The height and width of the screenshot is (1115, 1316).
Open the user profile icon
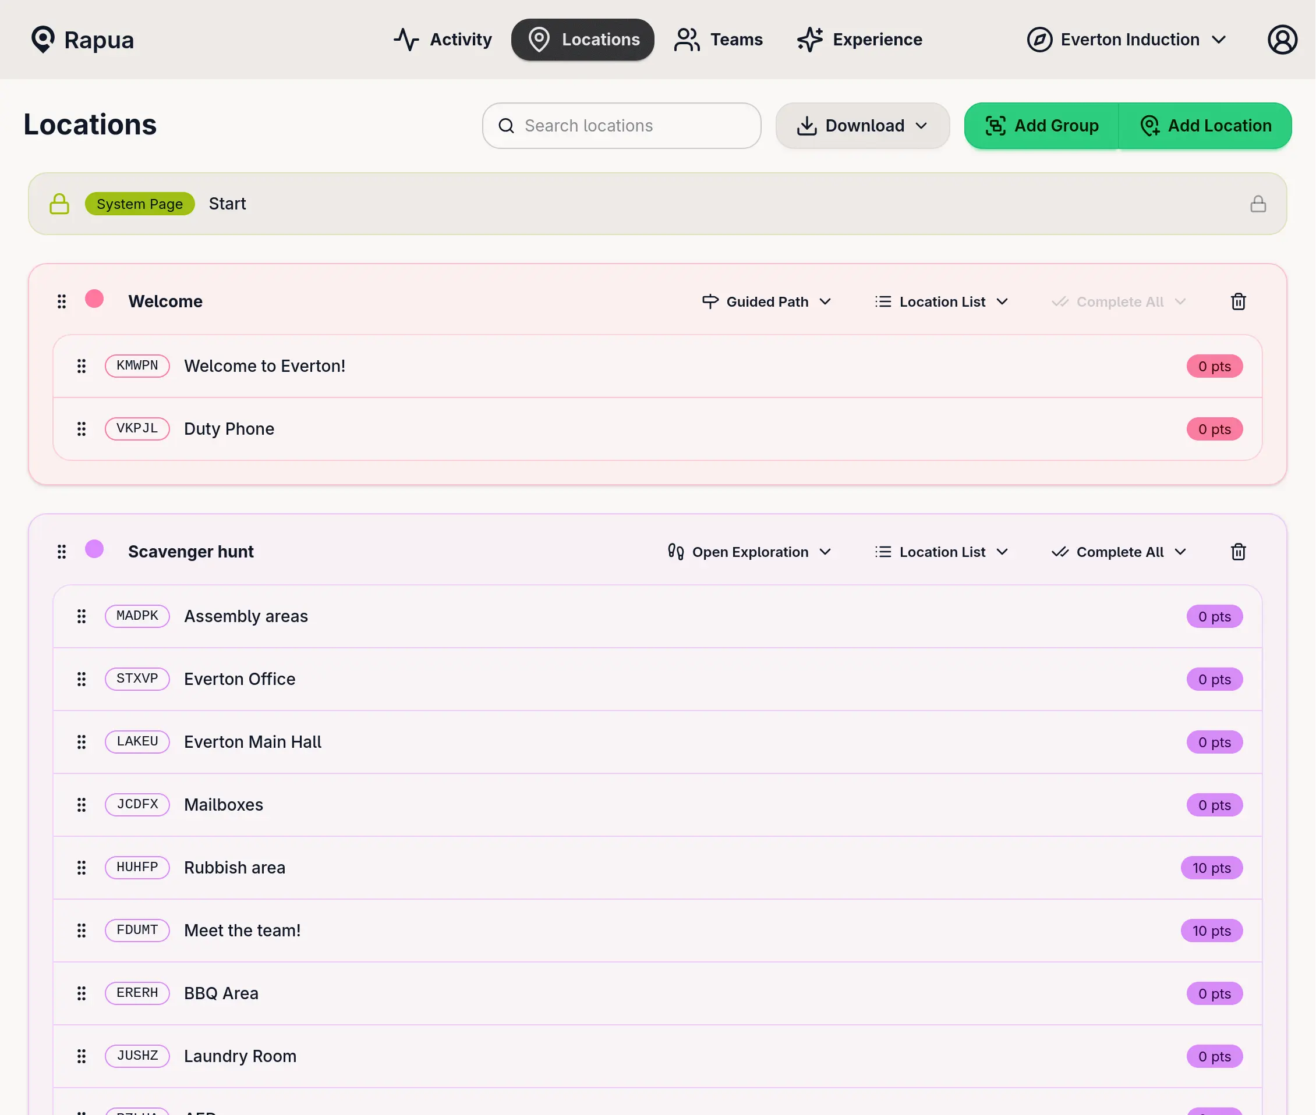[1282, 40]
